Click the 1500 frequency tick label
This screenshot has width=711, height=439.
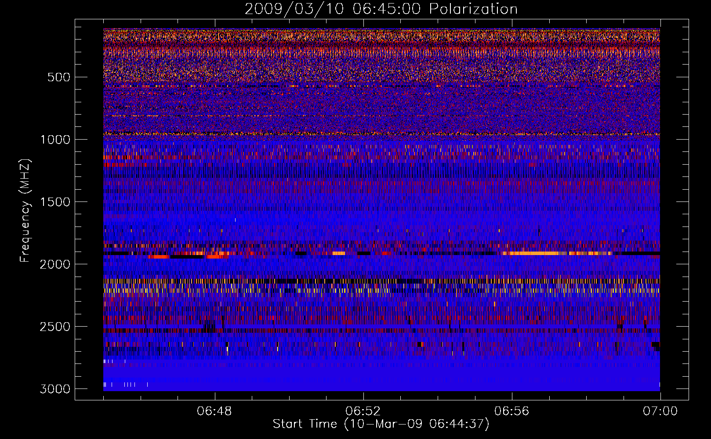[55, 202]
